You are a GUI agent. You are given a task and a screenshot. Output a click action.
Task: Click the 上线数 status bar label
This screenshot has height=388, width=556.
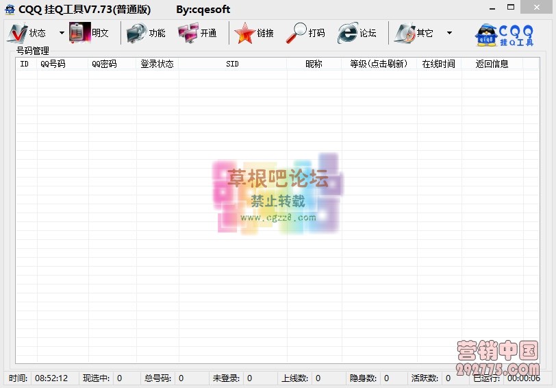click(294, 378)
